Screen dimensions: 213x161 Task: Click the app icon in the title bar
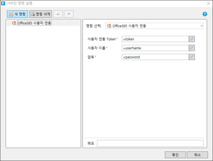click(x=3, y=3)
